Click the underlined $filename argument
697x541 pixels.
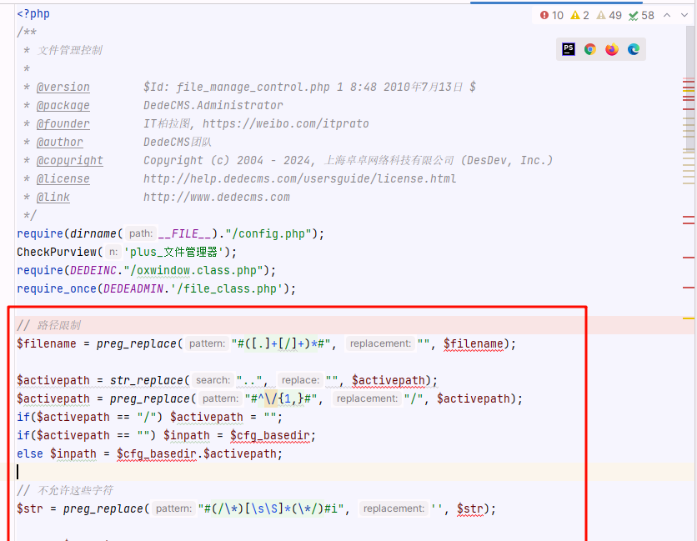tap(474, 343)
